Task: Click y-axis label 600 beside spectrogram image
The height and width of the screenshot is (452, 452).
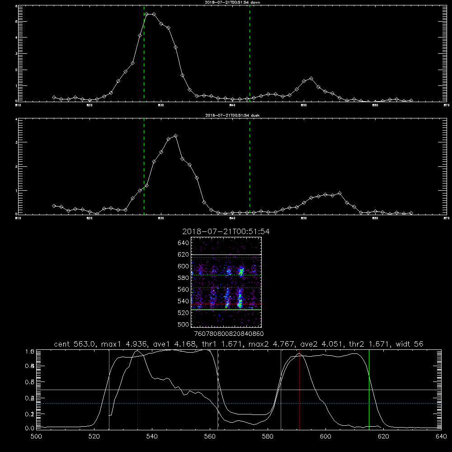Action: pos(184,266)
